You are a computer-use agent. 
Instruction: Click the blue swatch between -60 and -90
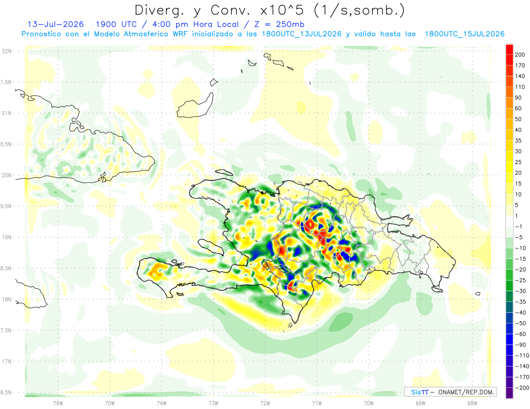pos(509,339)
